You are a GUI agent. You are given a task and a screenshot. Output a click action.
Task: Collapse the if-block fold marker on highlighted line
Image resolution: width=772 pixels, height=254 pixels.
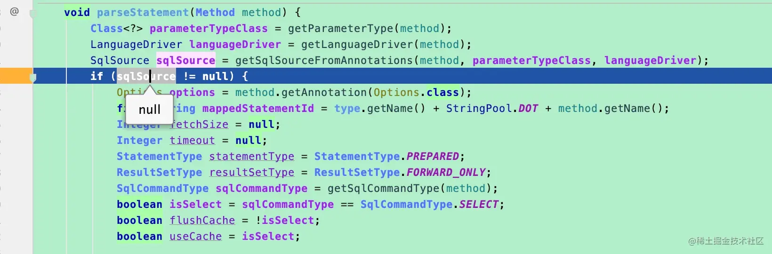[x=33, y=78]
